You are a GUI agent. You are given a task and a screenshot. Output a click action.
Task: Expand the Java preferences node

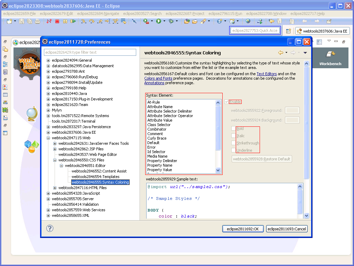(x=48, y=94)
